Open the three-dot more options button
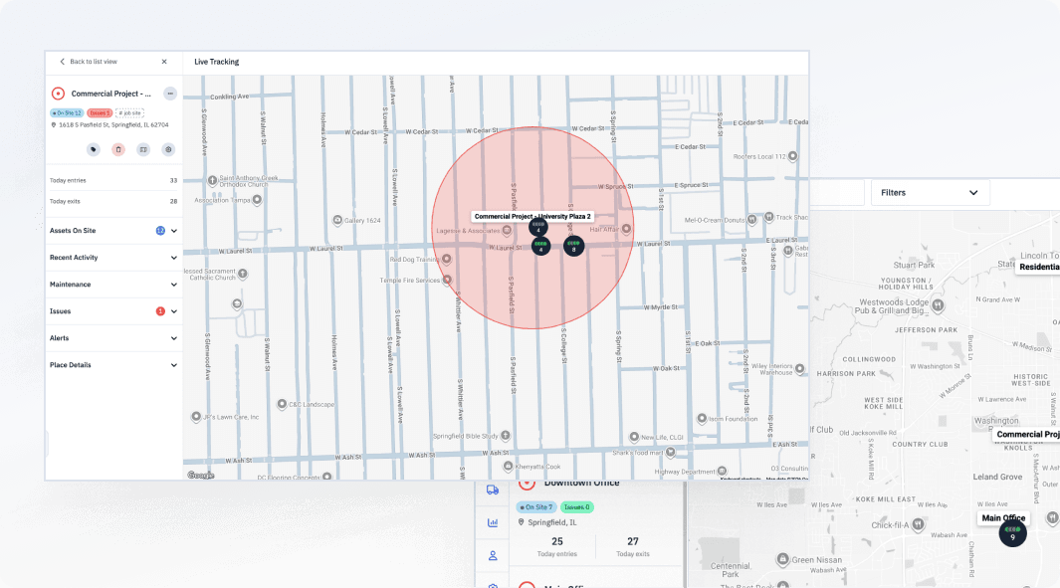Screen dimensions: 1060x588 [170, 94]
